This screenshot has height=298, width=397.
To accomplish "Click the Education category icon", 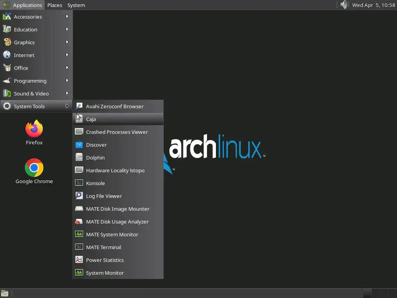I will pyautogui.click(x=7, y=29).
